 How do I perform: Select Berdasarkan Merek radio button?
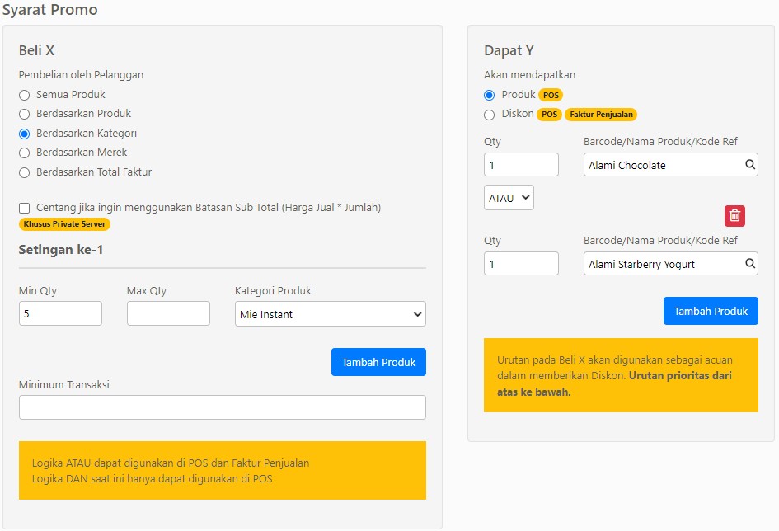(25, 153)
